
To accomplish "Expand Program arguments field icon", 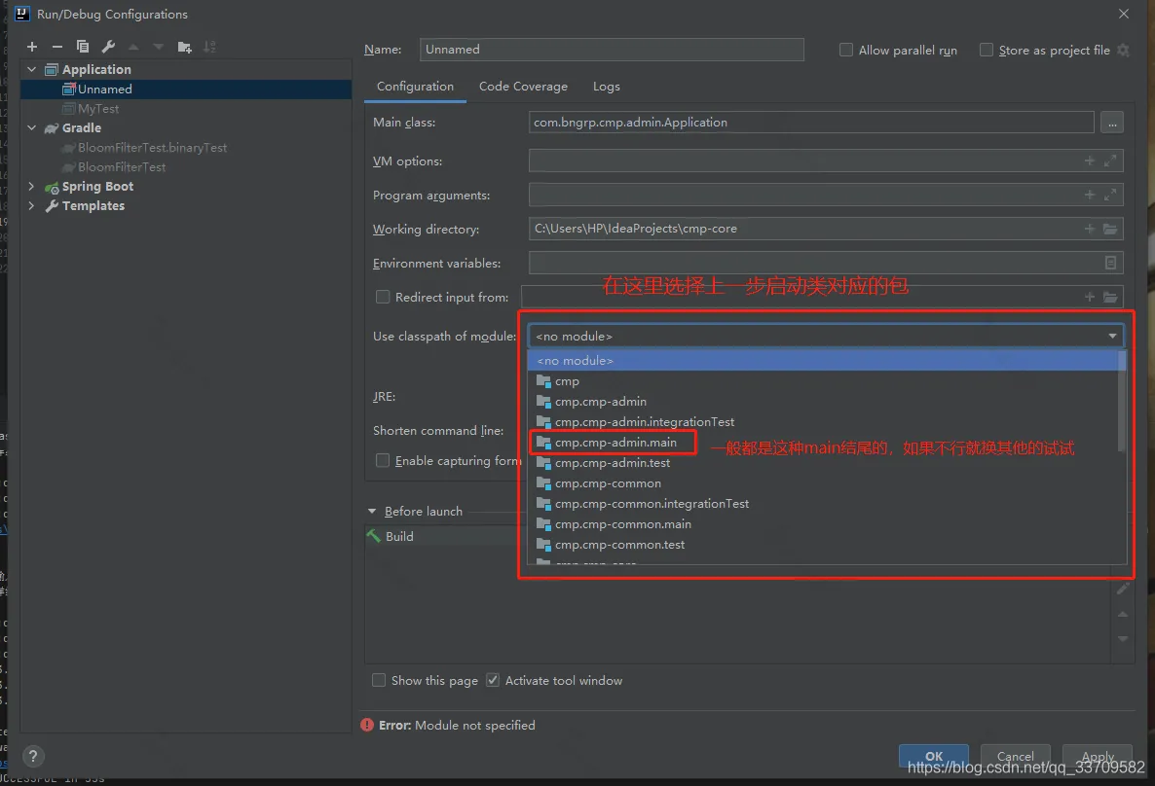I will [1110, 195].
